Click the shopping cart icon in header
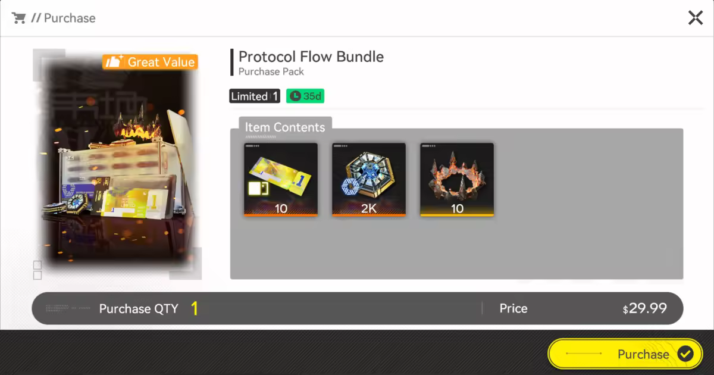 (x=18, y=18)
